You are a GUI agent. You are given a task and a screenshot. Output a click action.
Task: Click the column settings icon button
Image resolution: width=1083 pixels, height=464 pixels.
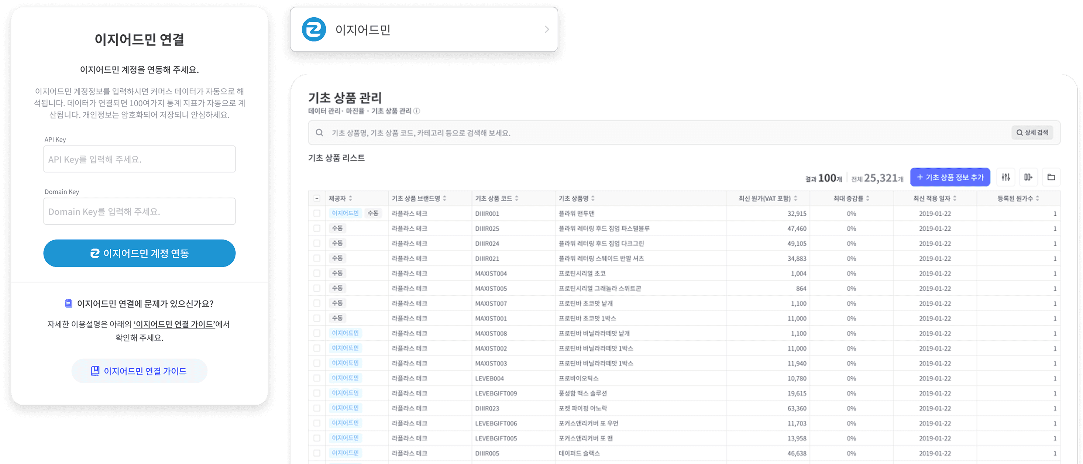point(1028,177)
